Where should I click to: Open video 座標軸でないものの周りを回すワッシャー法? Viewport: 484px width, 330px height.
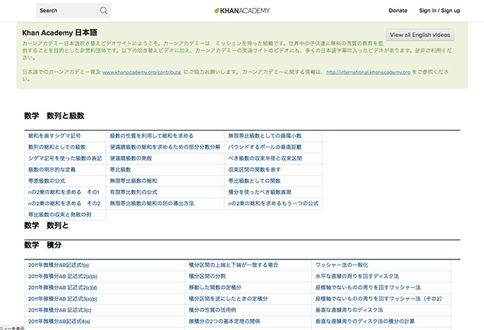tap(368, 288)
